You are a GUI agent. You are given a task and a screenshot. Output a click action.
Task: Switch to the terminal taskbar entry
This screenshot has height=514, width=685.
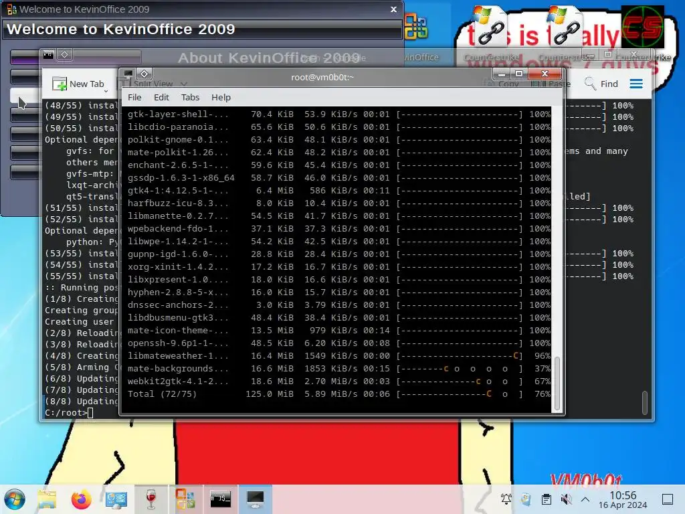[x=220, y=499]
